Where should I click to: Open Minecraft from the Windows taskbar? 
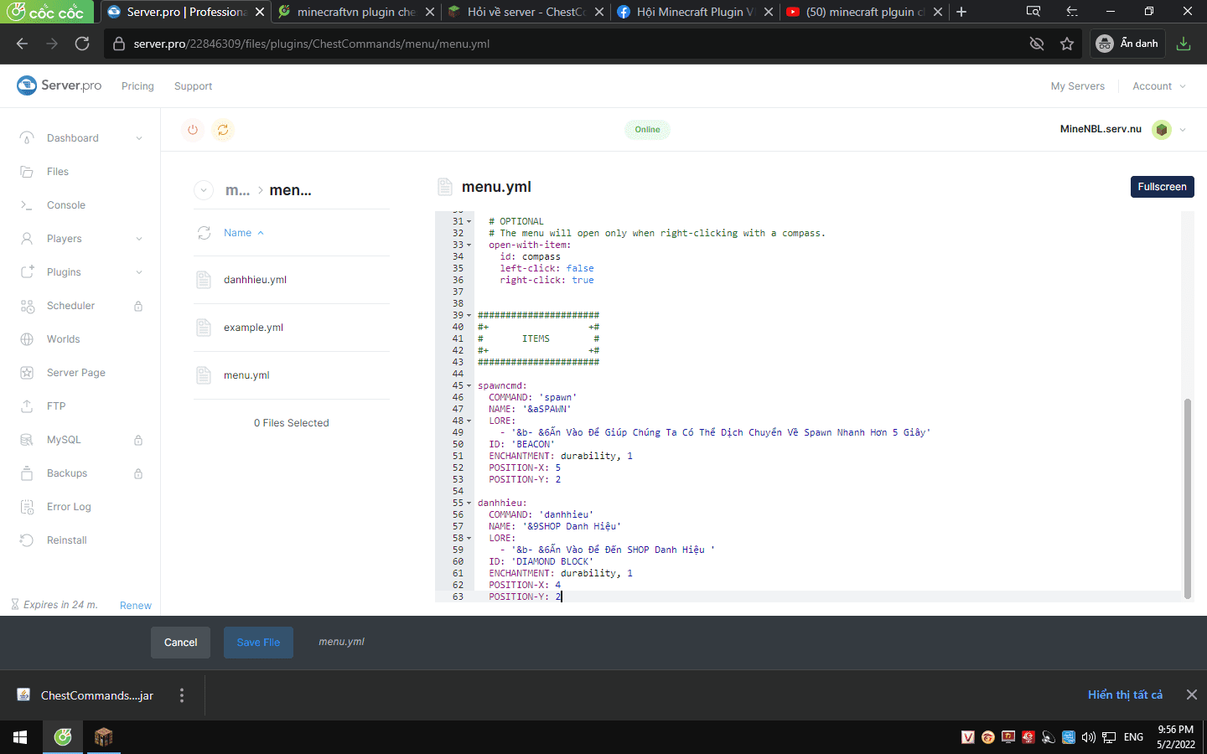pos(103,737)
